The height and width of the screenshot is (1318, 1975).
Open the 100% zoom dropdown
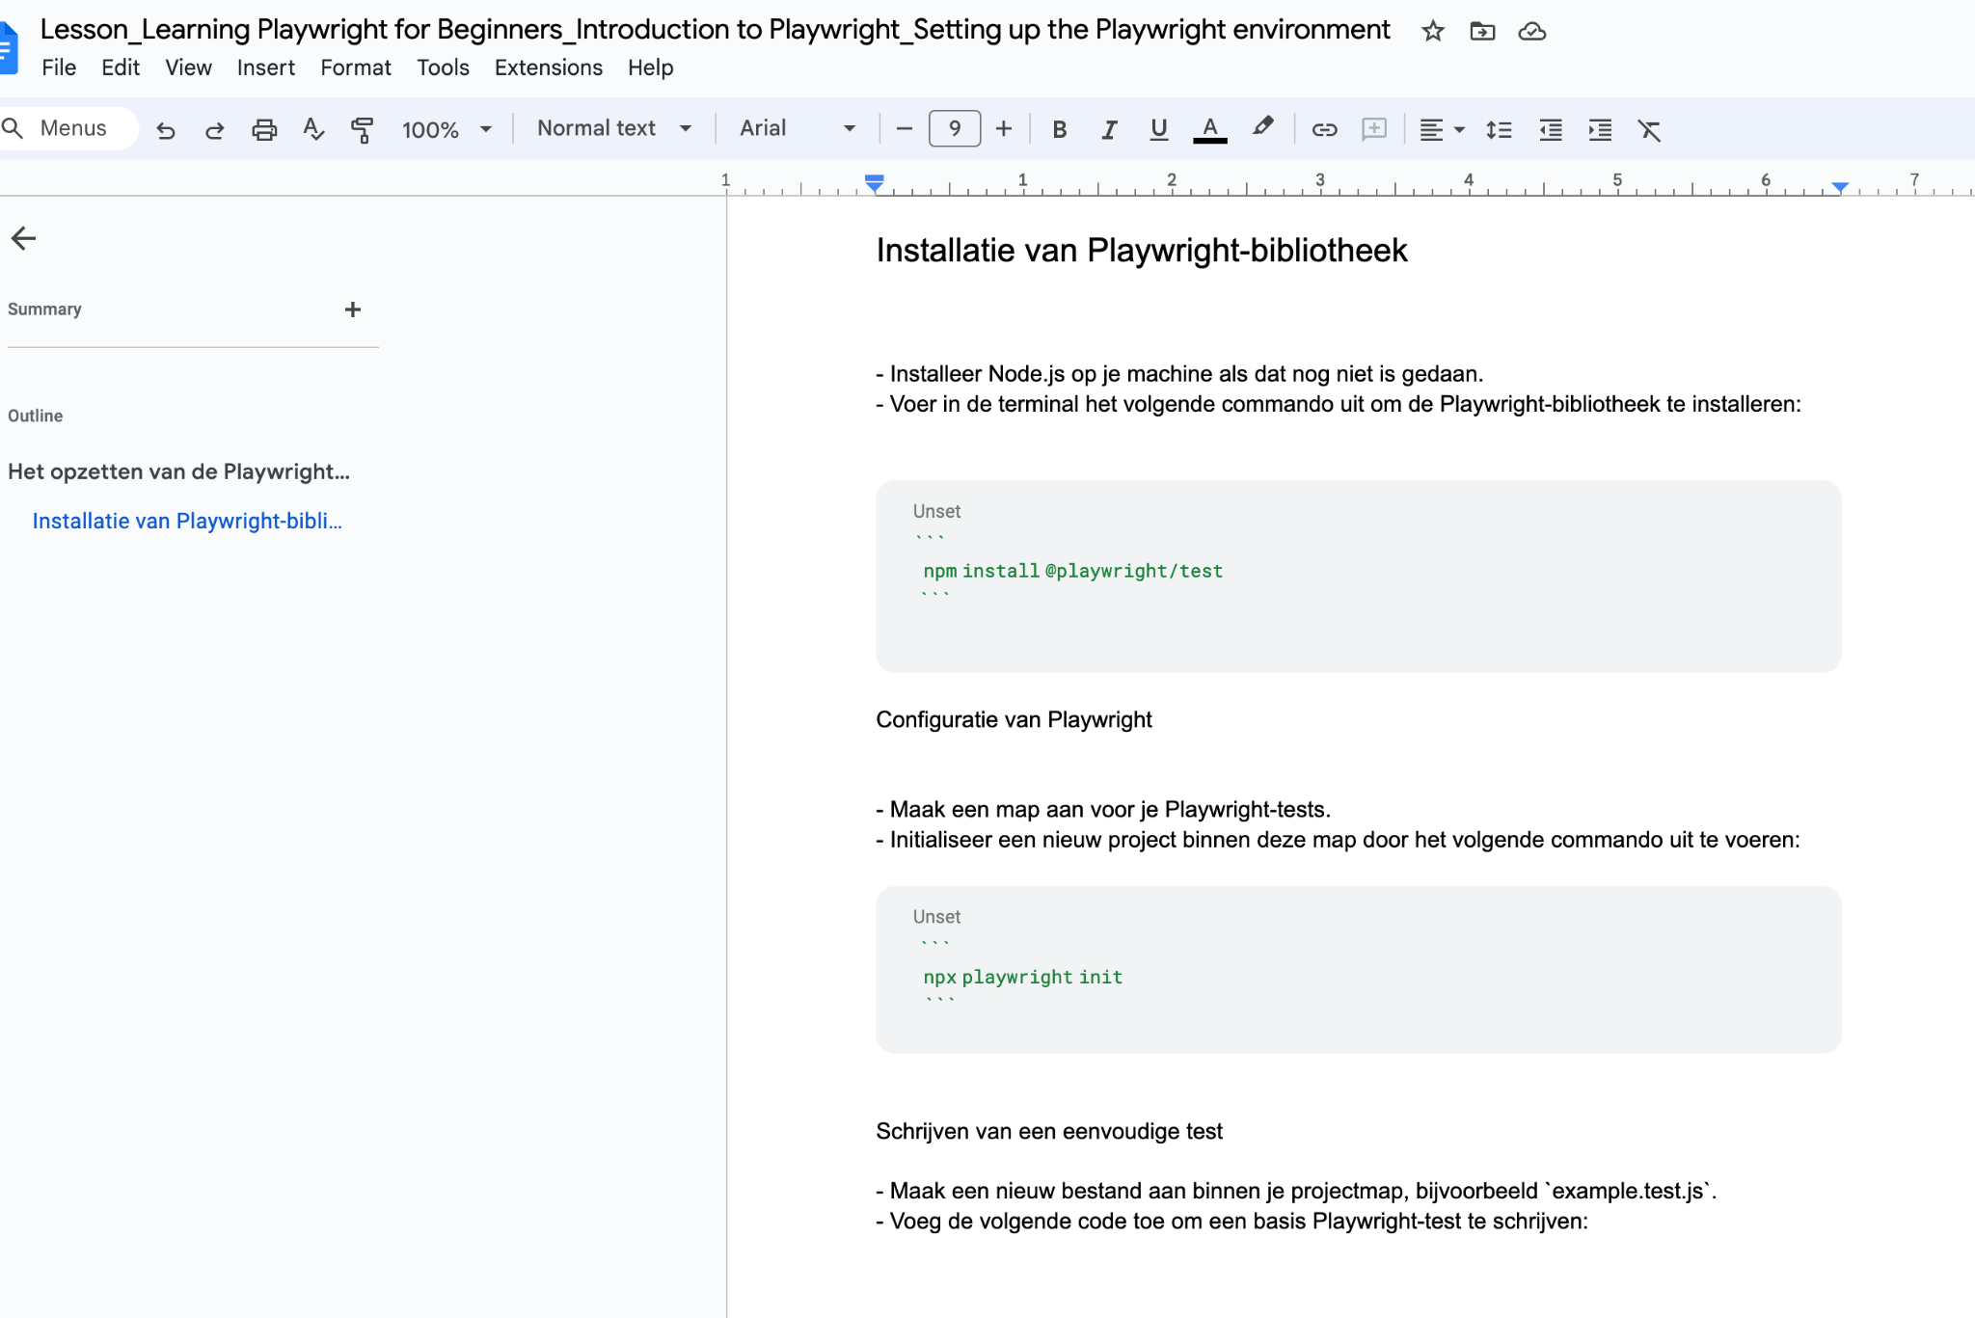pyautogui.click(x=446, y=130)
